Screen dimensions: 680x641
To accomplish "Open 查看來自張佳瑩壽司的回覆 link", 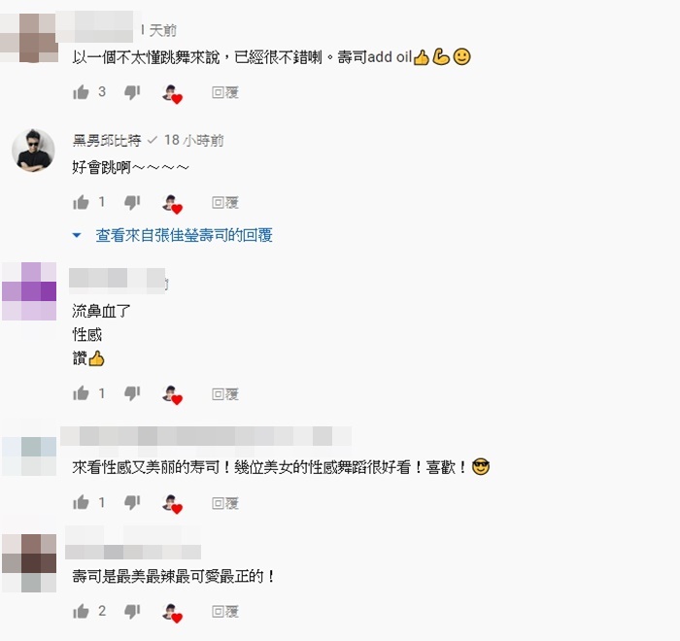I will pyautogui.click(x=184, y=235).
